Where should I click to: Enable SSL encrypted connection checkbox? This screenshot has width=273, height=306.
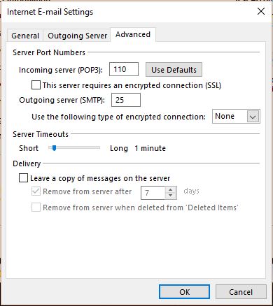coord(36,85)
